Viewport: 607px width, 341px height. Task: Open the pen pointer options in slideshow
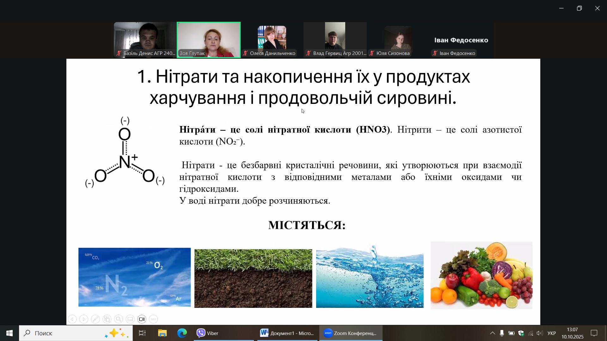tap(95, 319)
